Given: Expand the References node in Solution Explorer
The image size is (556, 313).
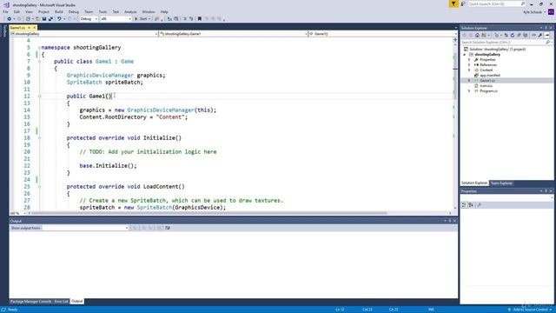Looking at the screenshot, I should 469,65.
